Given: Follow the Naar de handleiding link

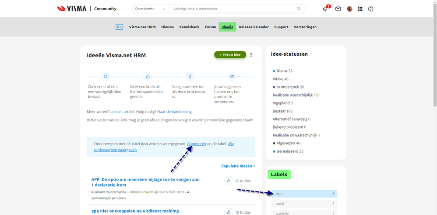Looking at the screenshot, I should click(174, 112).
